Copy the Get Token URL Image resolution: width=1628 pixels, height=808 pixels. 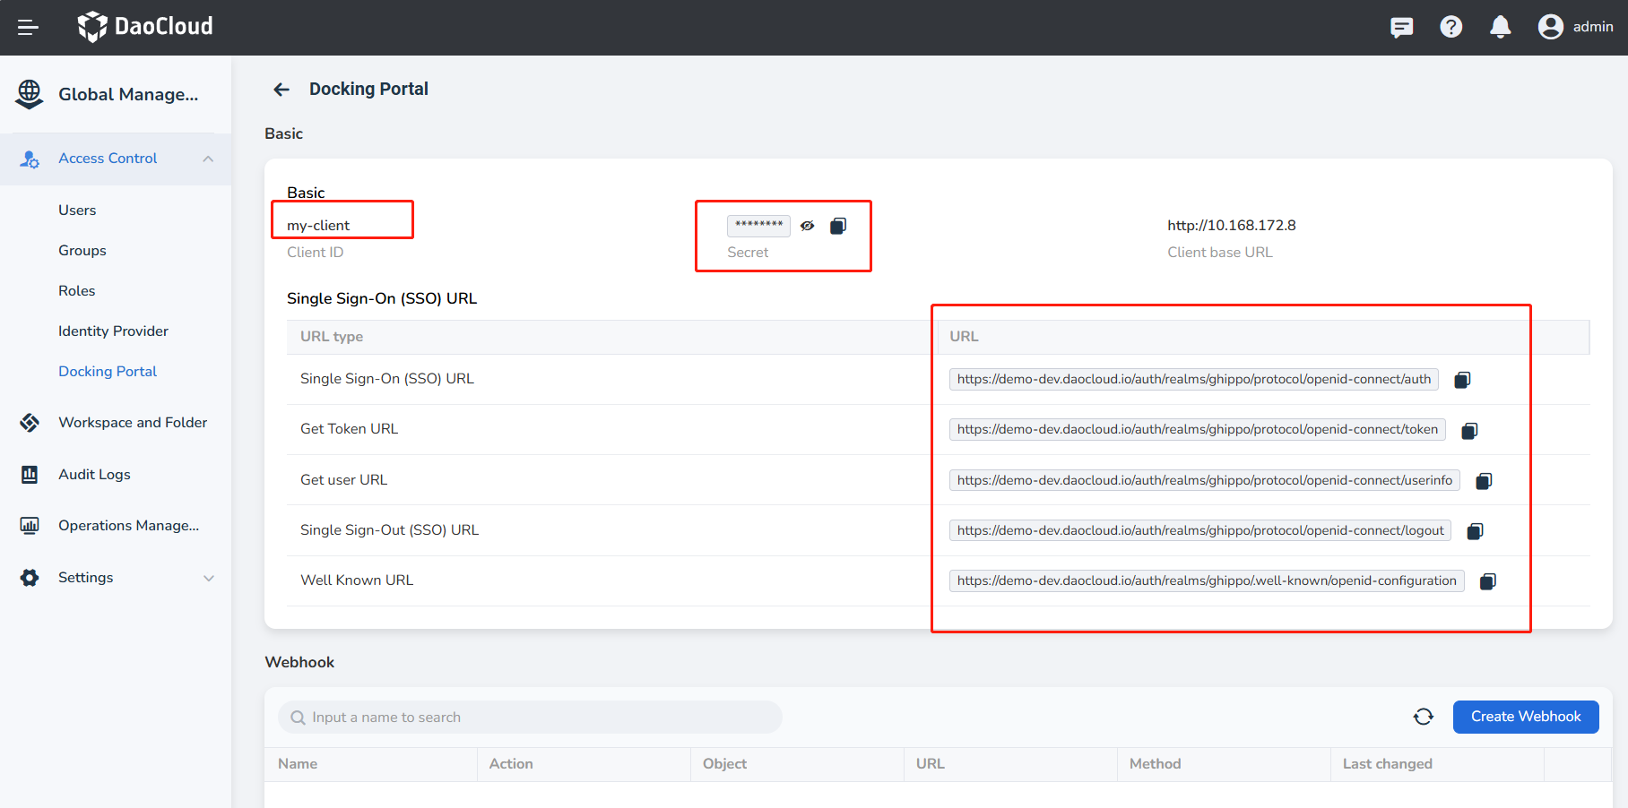[x=1469, y=431]
